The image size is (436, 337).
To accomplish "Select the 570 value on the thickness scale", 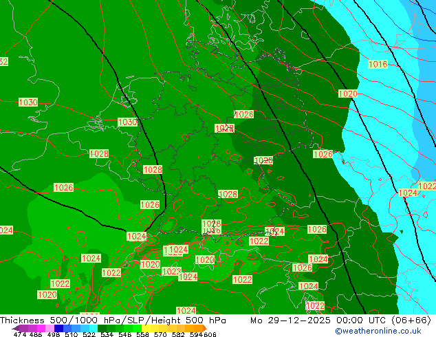I will [x=160, y=334].
